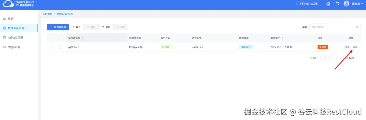Toggle the select-all header checkbox

61,38
